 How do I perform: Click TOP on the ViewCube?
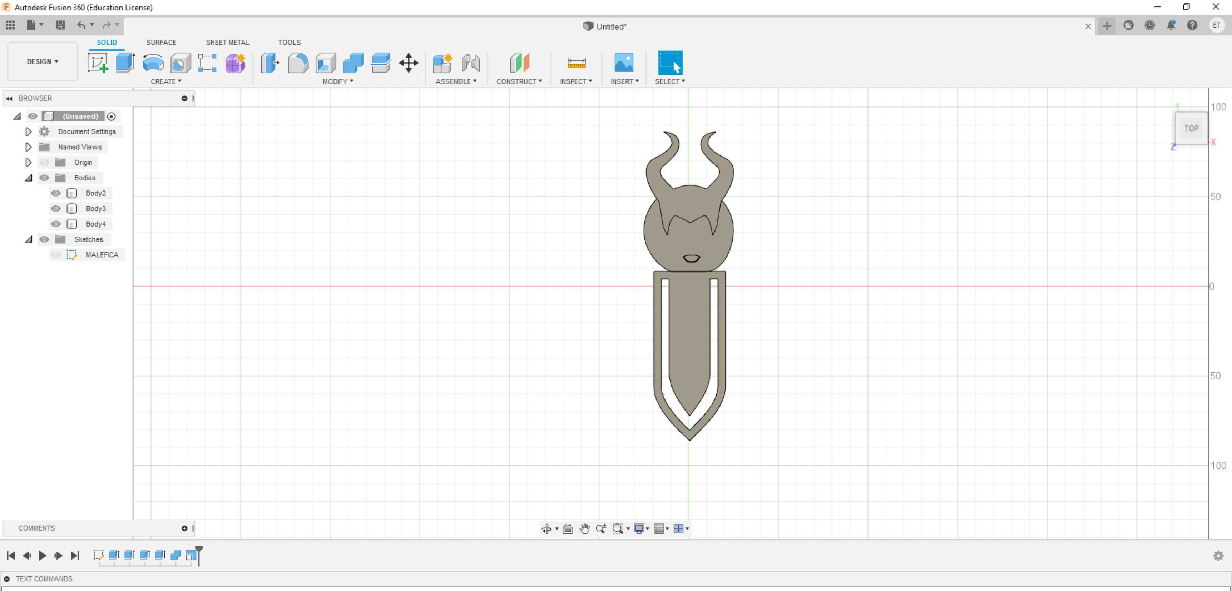tap(1191, 128)
